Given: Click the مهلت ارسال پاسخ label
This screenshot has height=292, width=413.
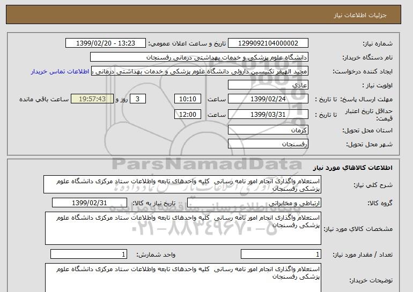Looking at the screenshot, I should [366, 100].
